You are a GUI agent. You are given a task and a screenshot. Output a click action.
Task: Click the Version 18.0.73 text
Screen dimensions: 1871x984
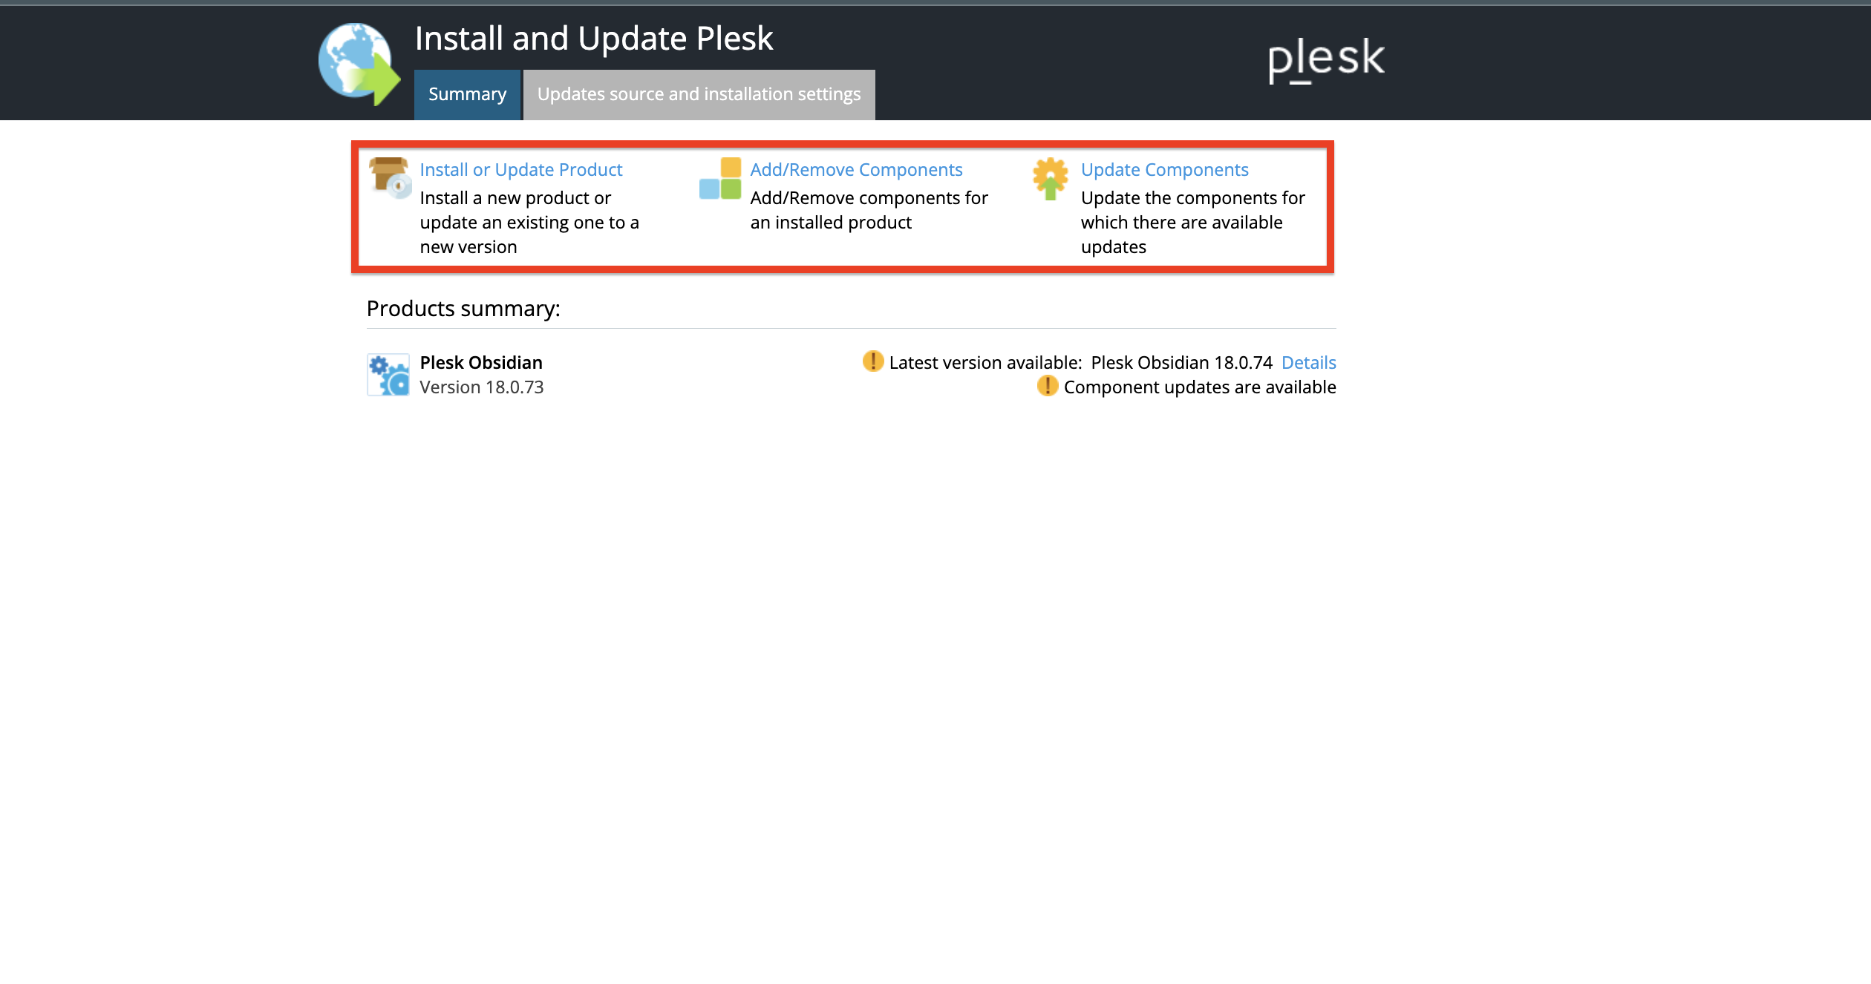(481, 387)
